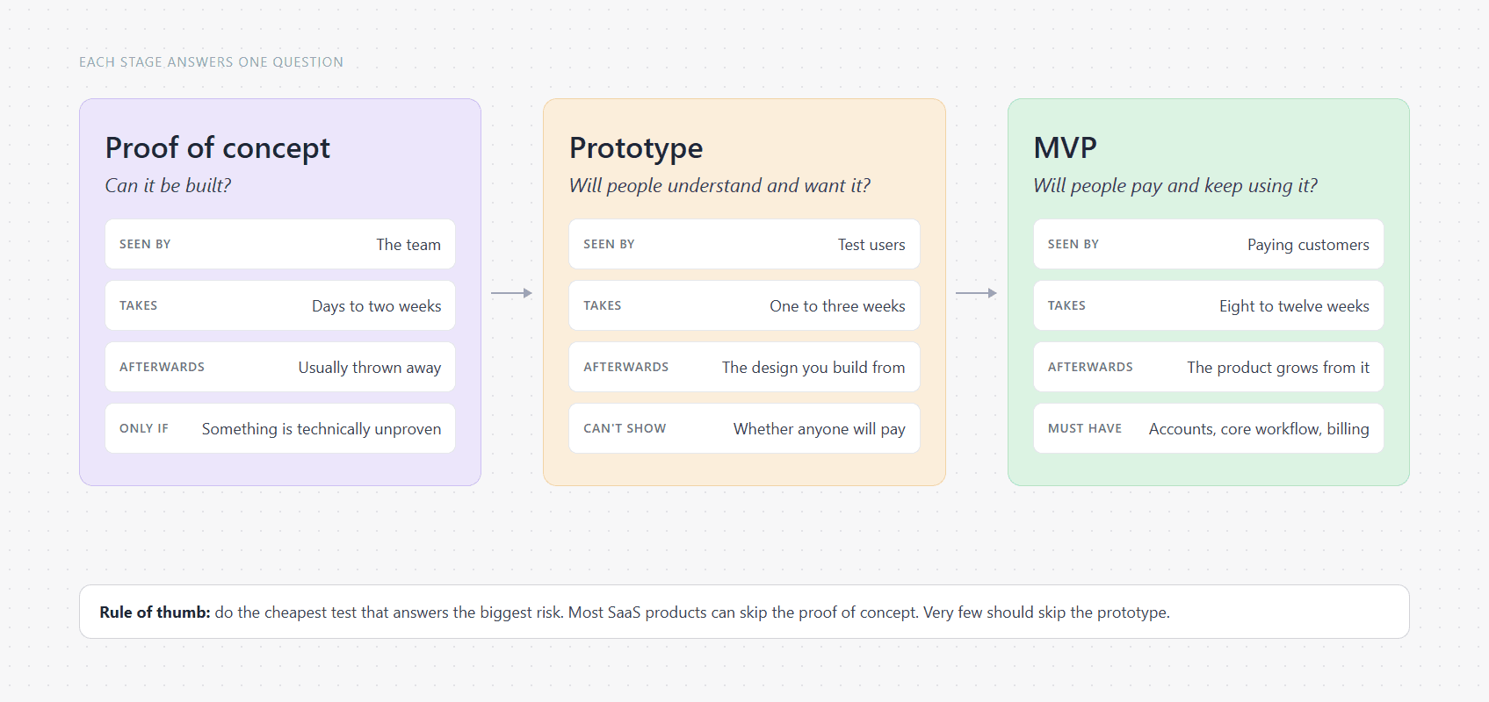The height and width of the screenshot is (702, 1489).
Task: Select 'The product grows from it' row
Action: click(1209, 367)
